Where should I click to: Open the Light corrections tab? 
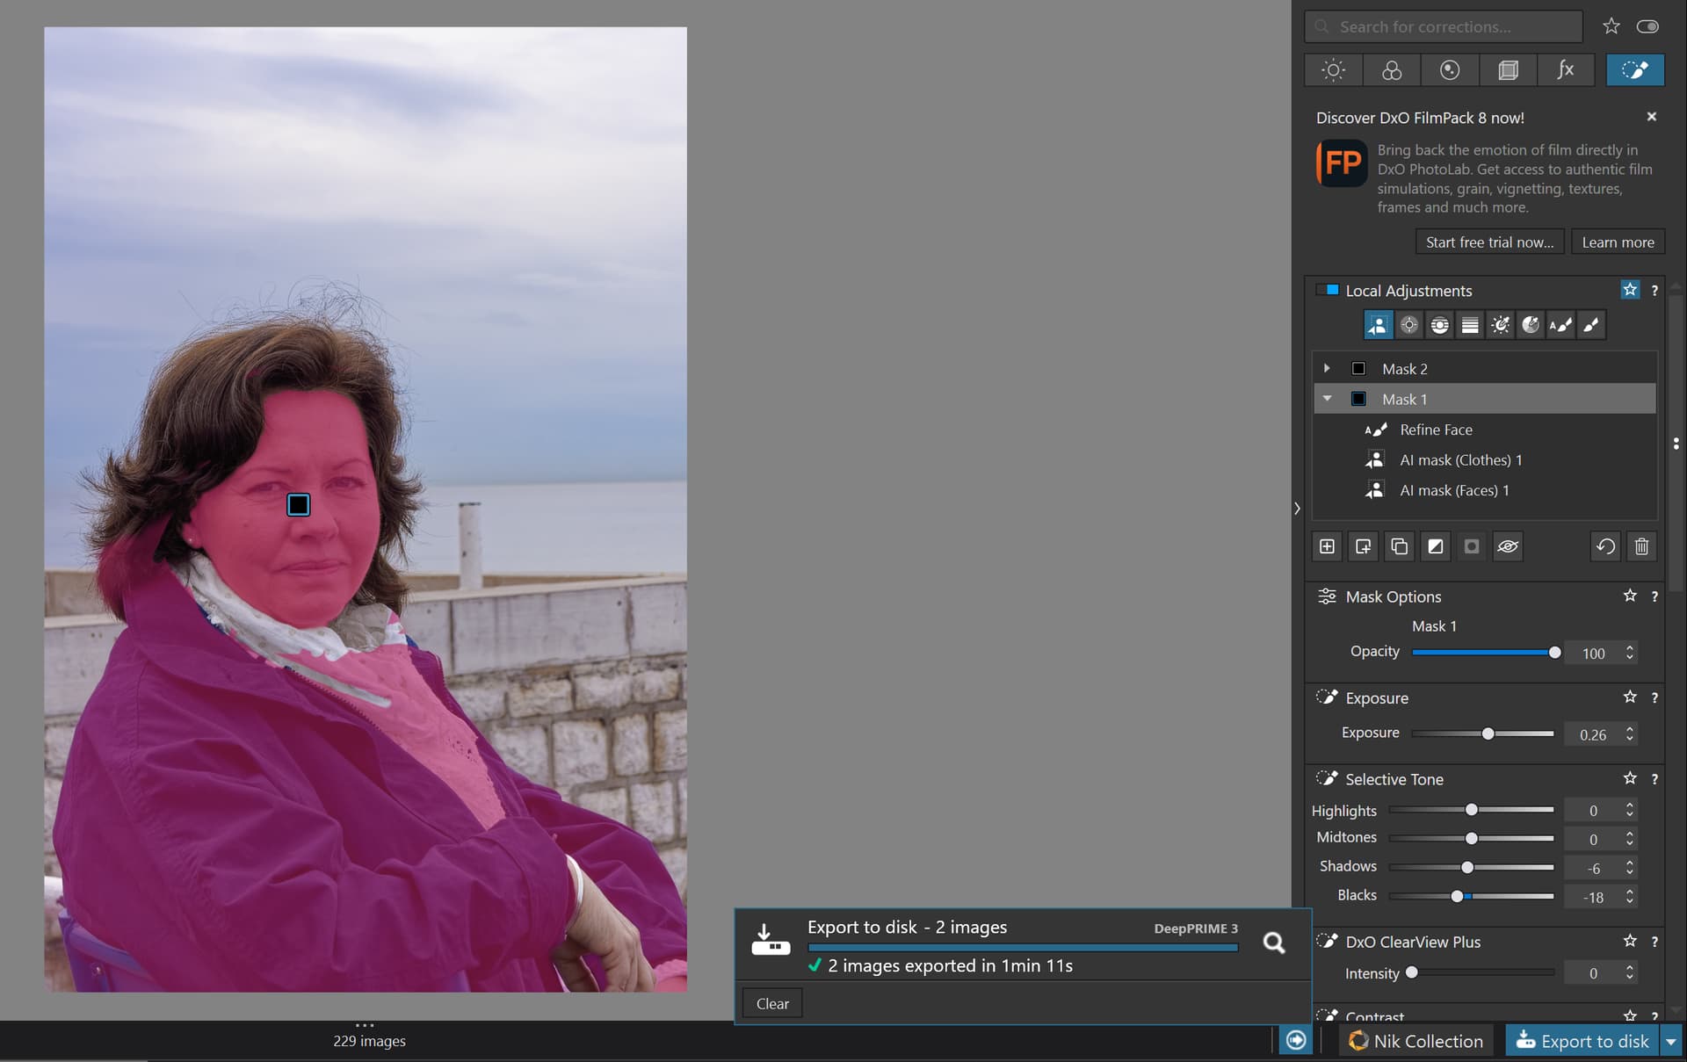click(x=1333, y=70)
